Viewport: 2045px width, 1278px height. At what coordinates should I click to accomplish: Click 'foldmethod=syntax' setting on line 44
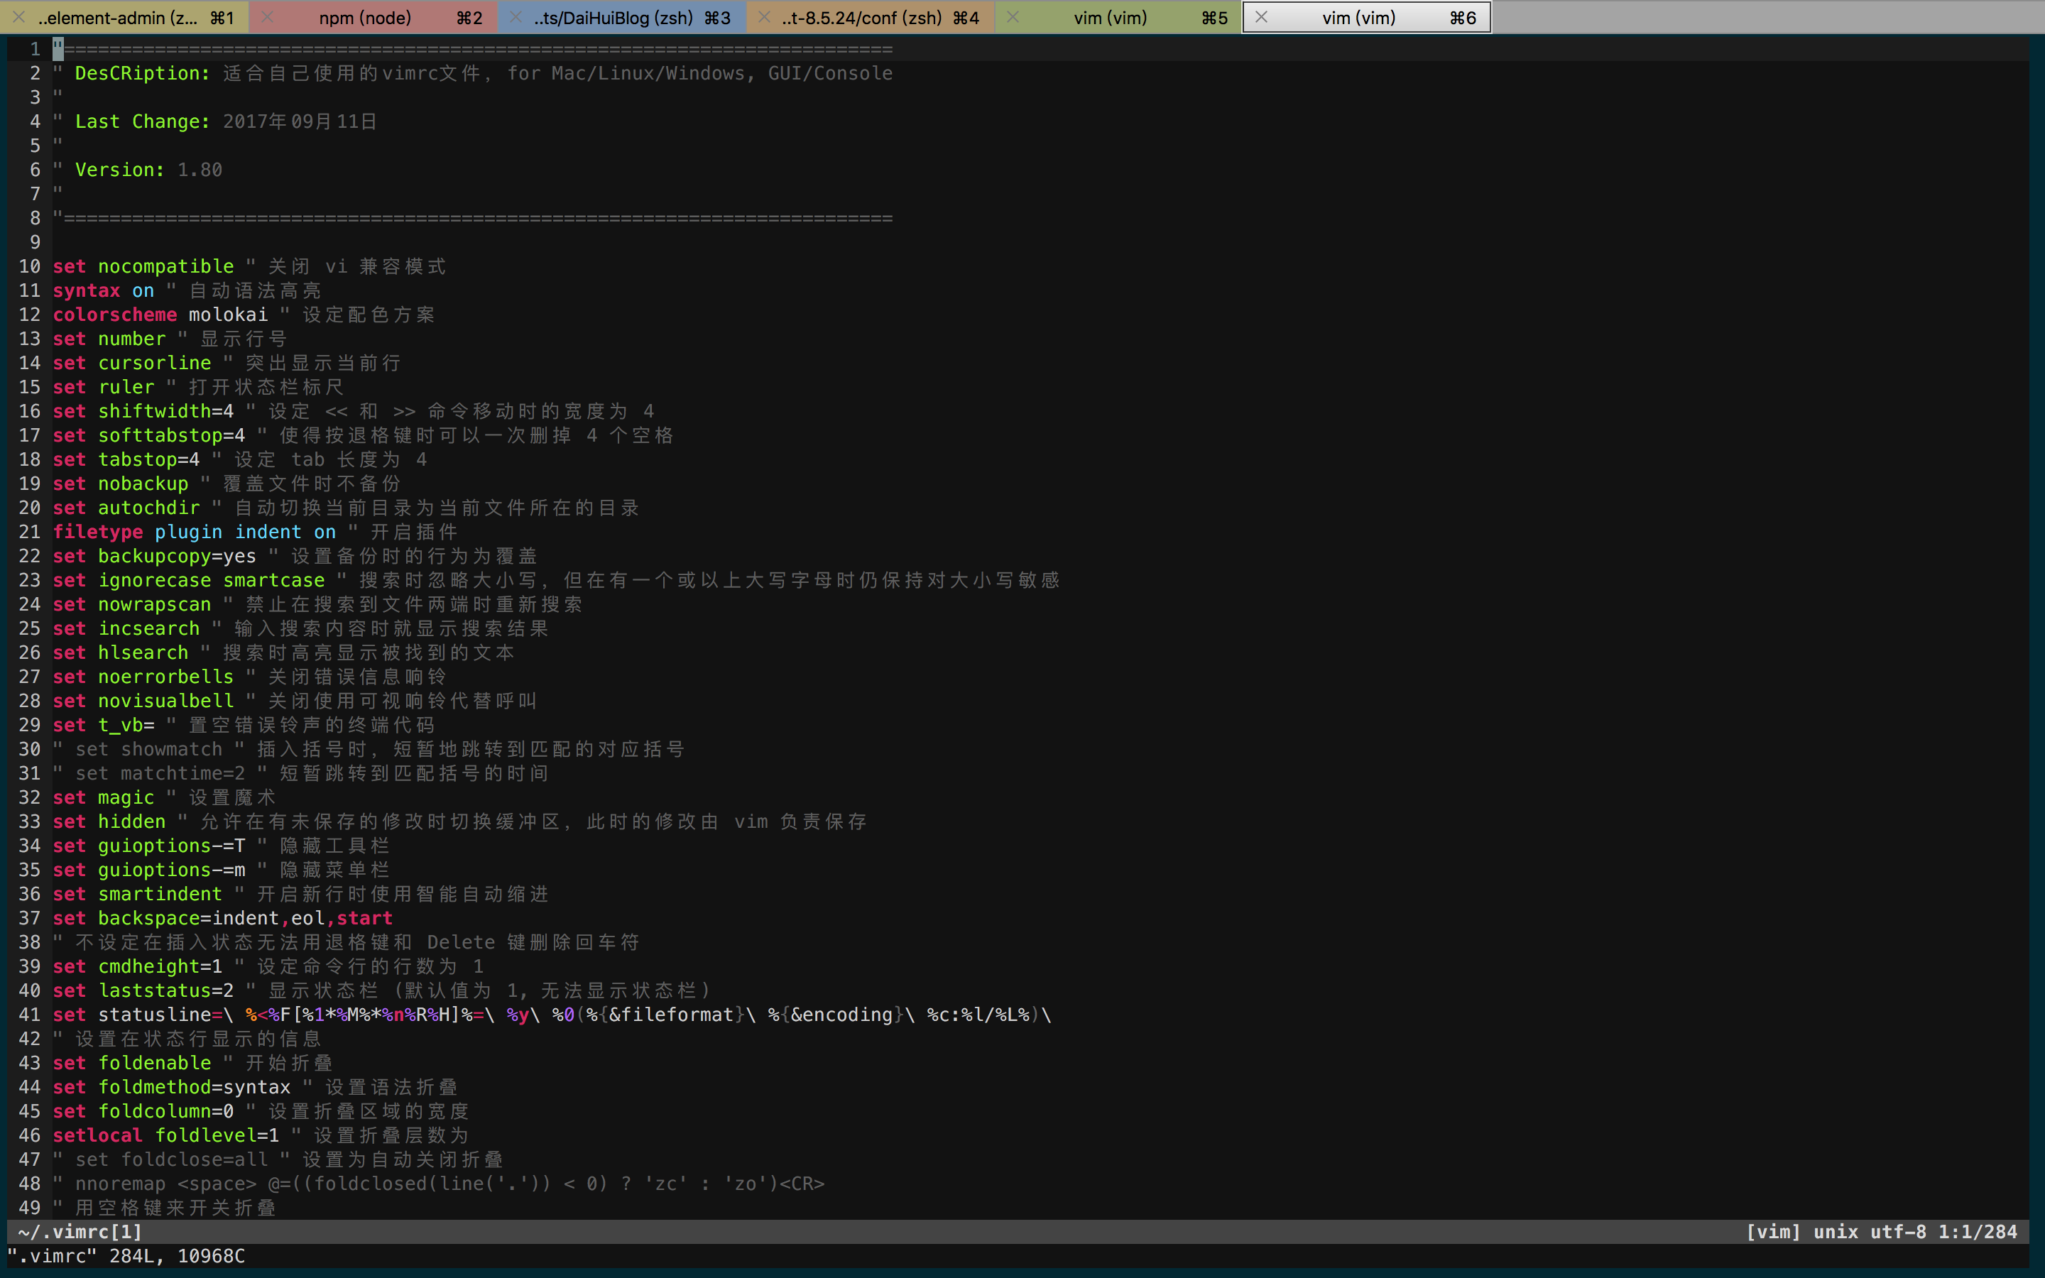coord(195,1087)
